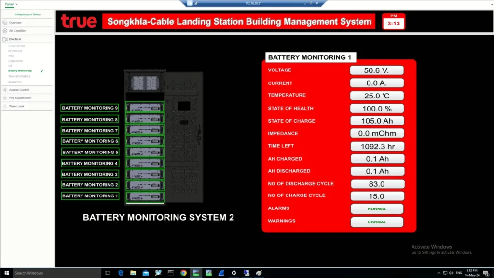
Task: Click the Water Leak droplet icon
Action: [5, 106]
